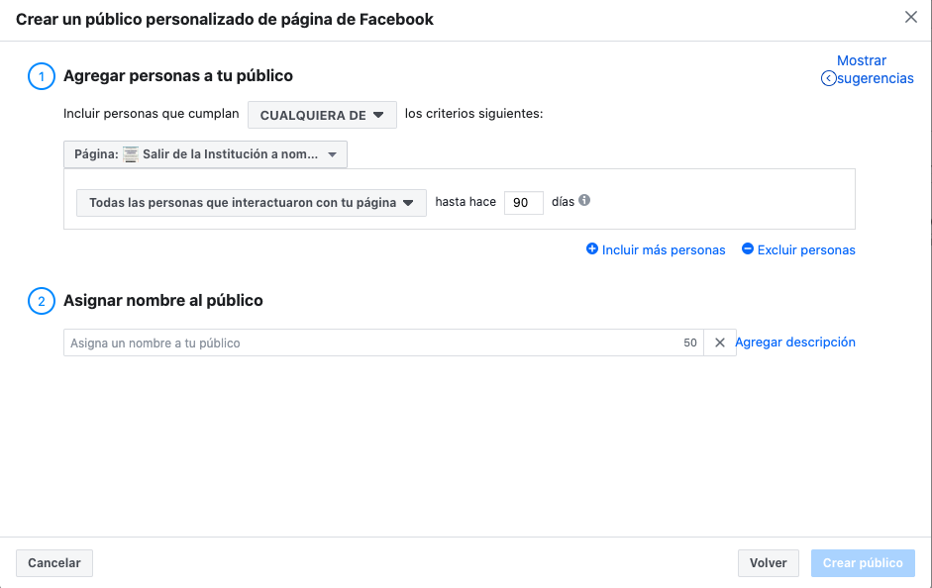The image size is (932, 588).
Task: Open the CUALQUIERA DE criteria dropdown
Action: (322, 114)
